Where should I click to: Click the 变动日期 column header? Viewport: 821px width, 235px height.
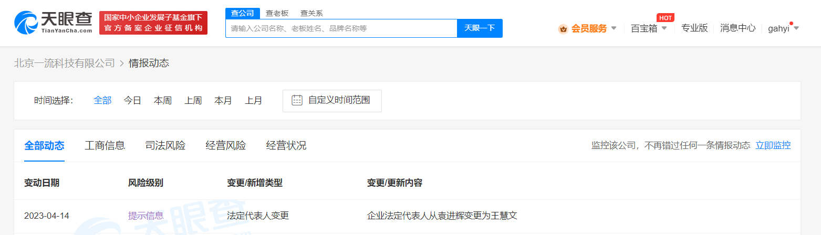tap(41, 183)
